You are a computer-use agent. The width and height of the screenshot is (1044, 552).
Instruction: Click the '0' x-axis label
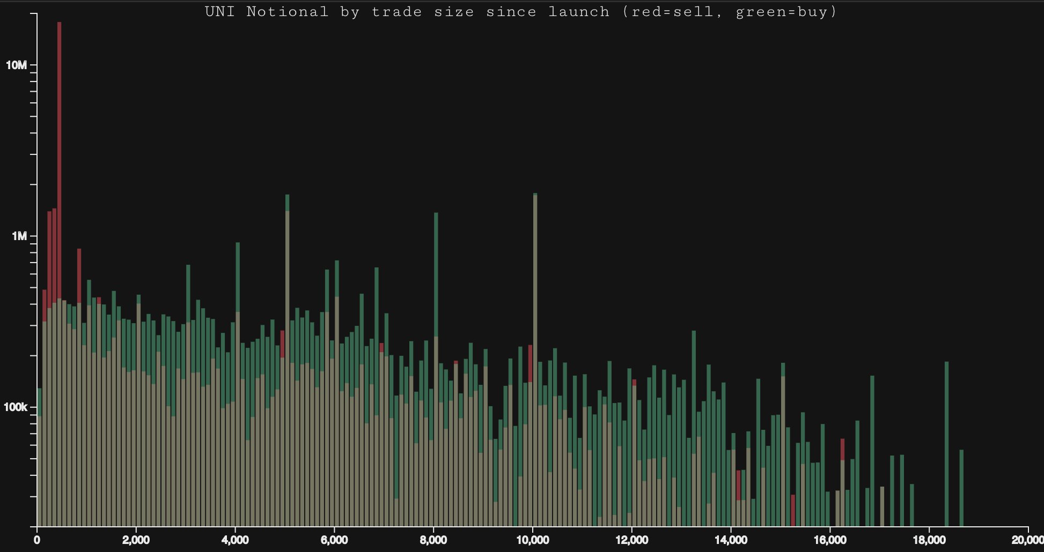click(x=37, y=540)
